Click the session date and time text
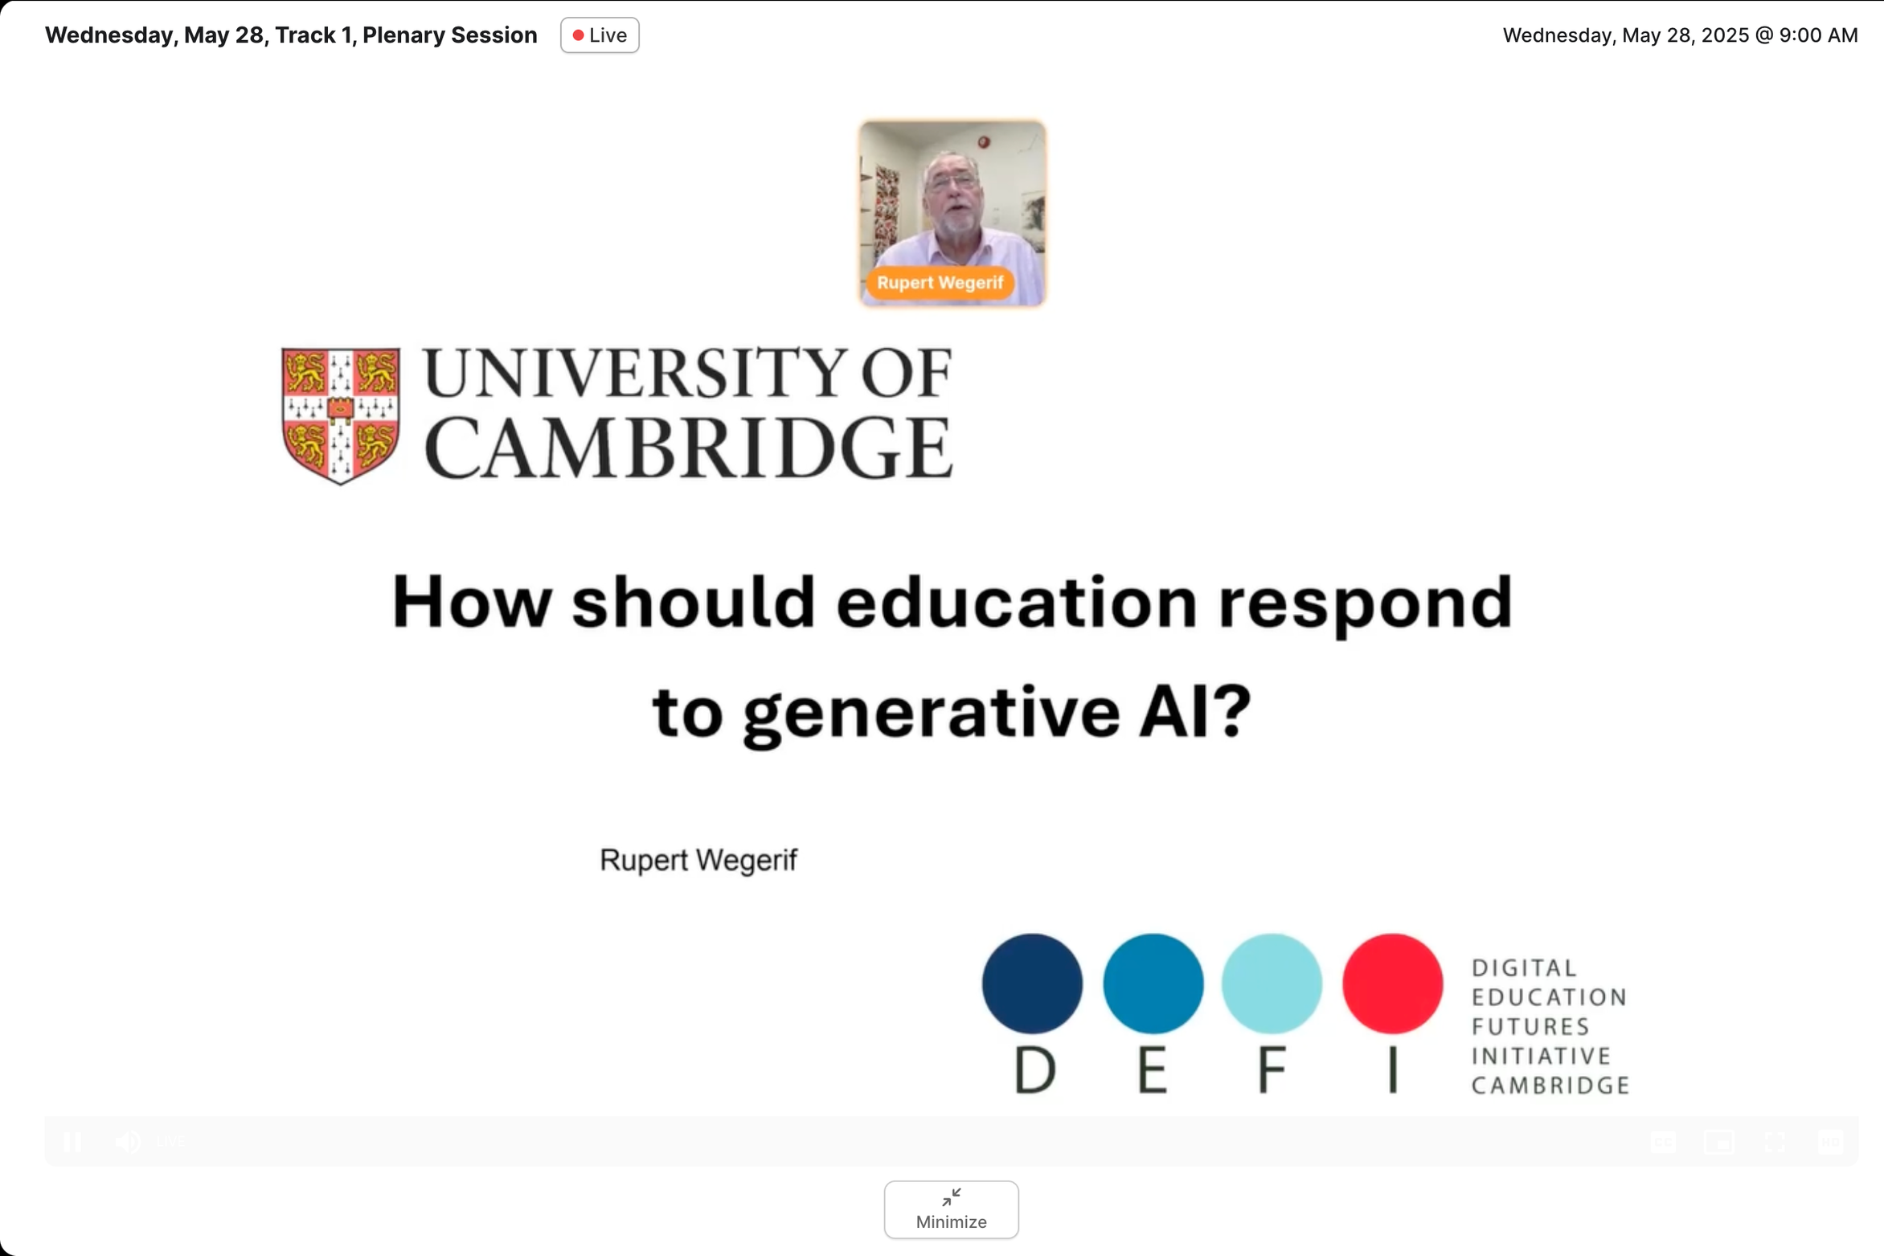 1680,35
